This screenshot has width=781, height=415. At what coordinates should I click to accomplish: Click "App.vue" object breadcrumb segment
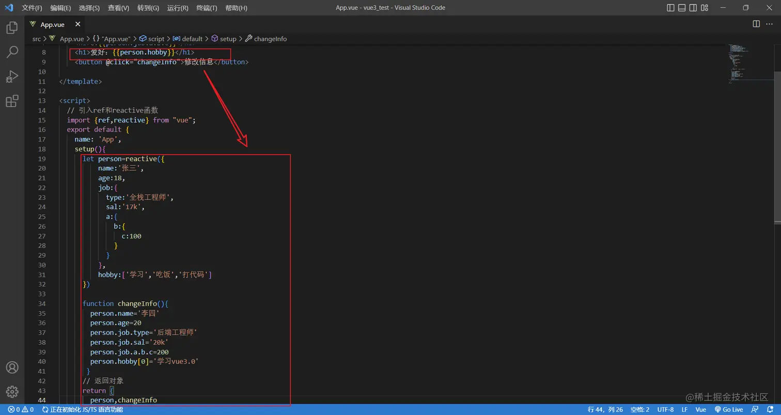(x=112, y=39)
